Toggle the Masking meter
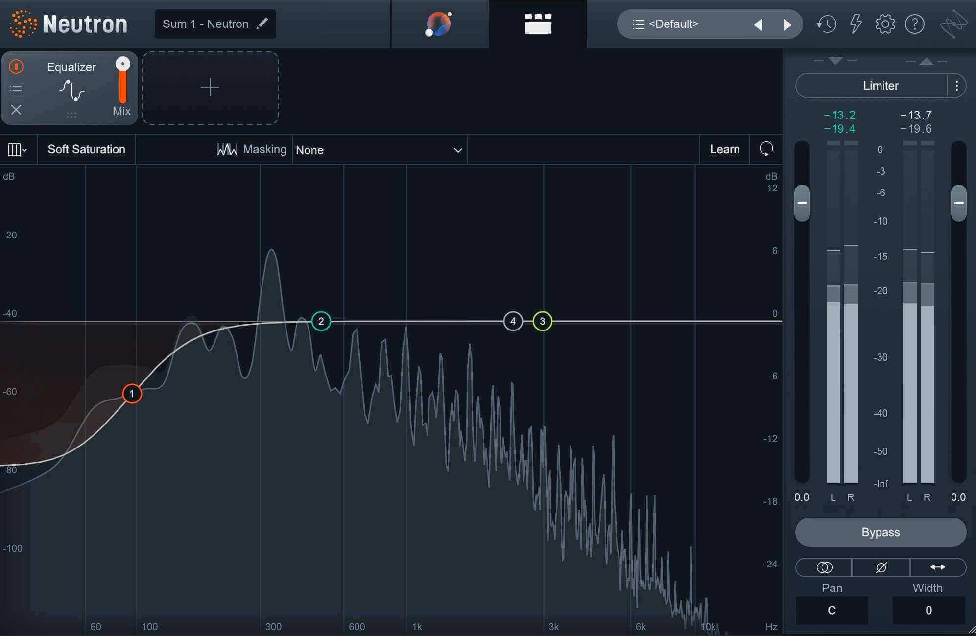The height and width of the screenshot is (636, 976). (252, 149)
